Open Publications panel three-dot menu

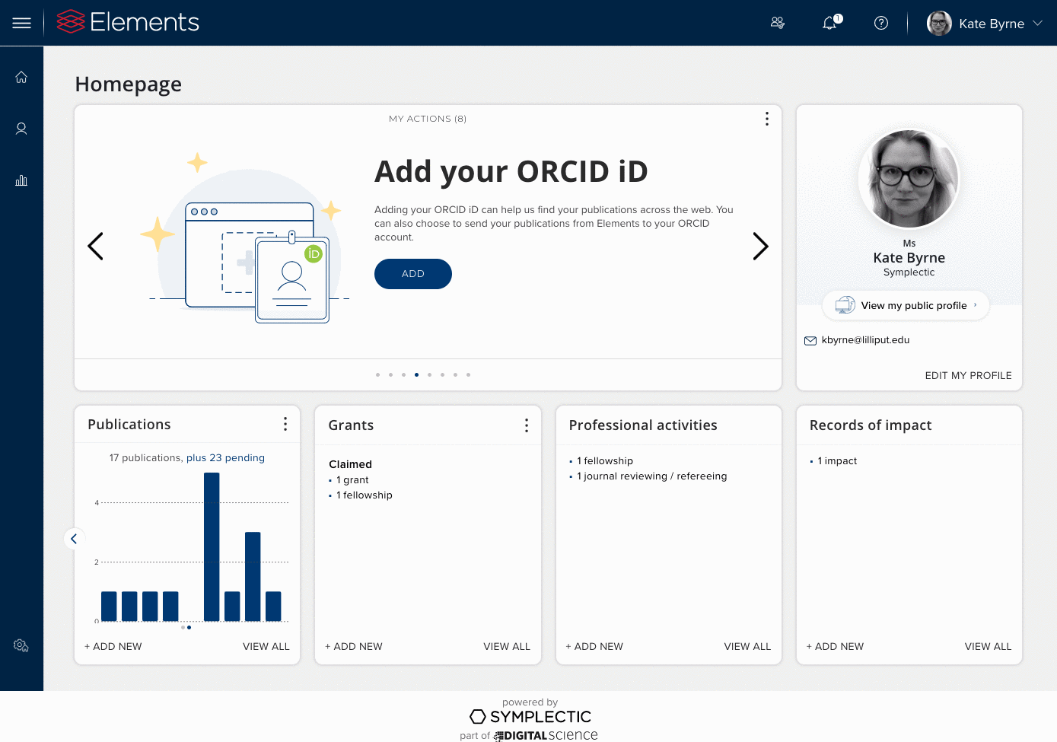[285, 424]
